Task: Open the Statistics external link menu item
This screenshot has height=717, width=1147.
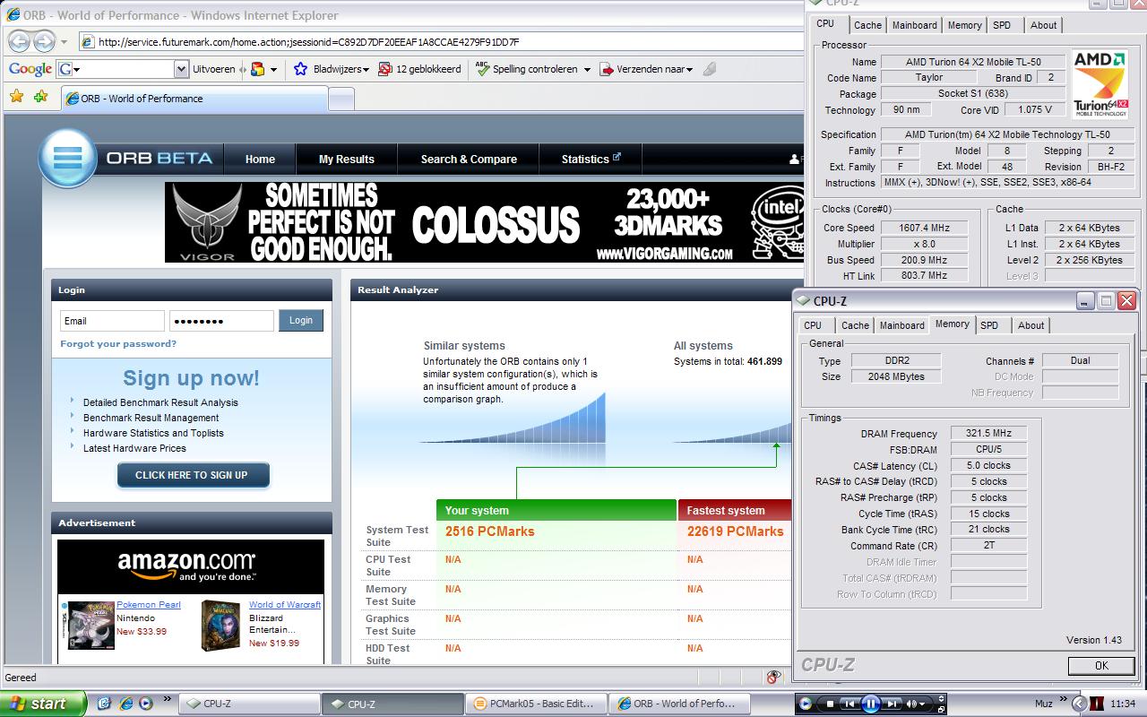Action: 591,159
